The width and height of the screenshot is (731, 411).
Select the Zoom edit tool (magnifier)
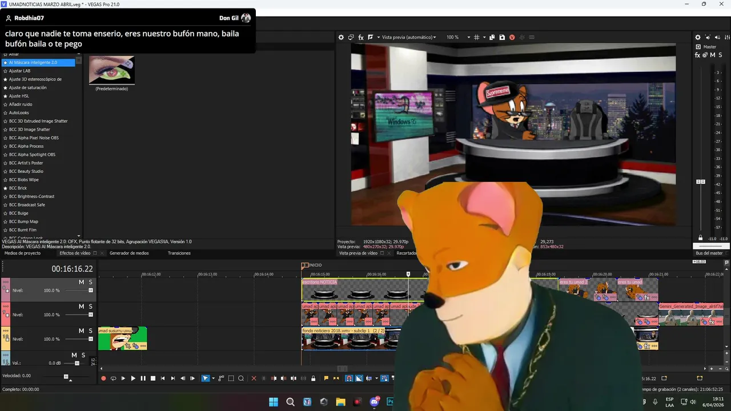(x=241, y=378)
